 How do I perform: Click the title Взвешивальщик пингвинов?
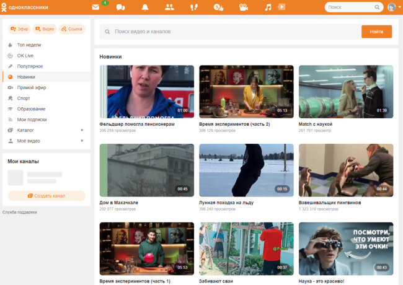point(330,203)
